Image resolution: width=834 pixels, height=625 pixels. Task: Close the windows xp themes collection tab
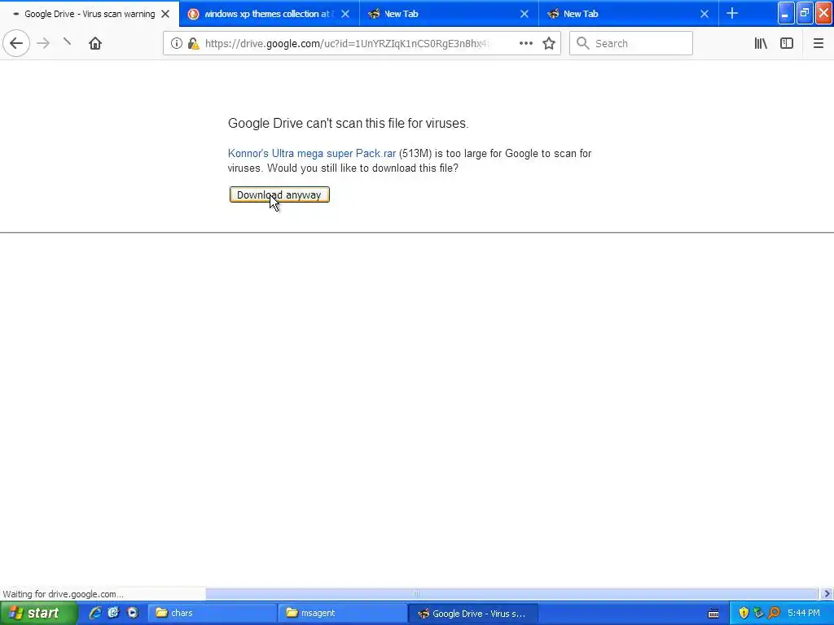pos(345,14)
